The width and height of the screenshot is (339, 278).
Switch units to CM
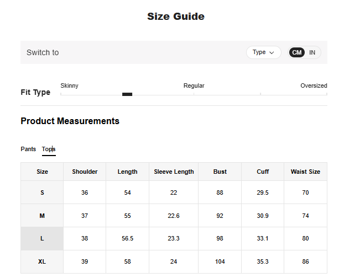tap(297, 52)
